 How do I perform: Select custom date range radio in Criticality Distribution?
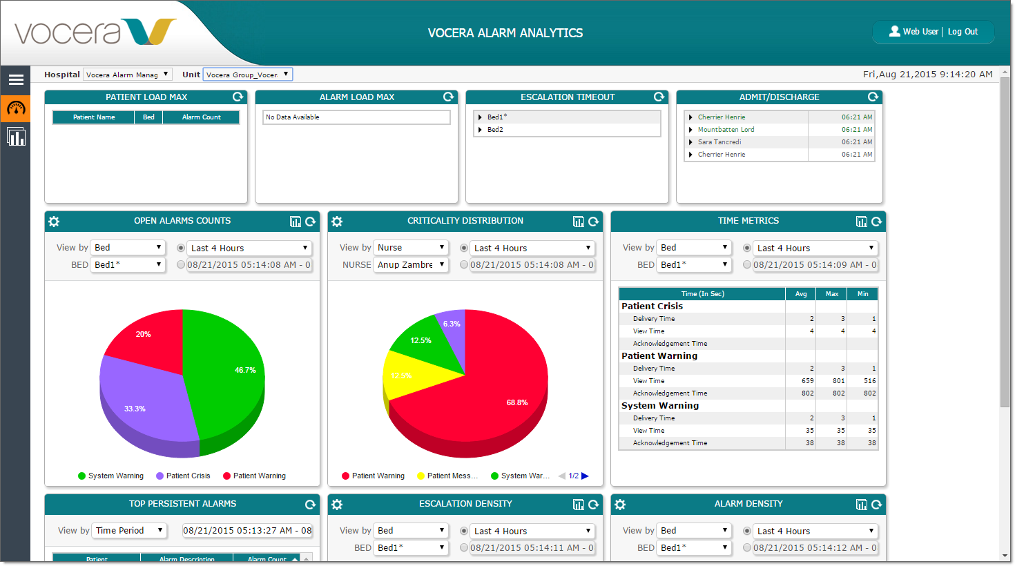[464, 264]
